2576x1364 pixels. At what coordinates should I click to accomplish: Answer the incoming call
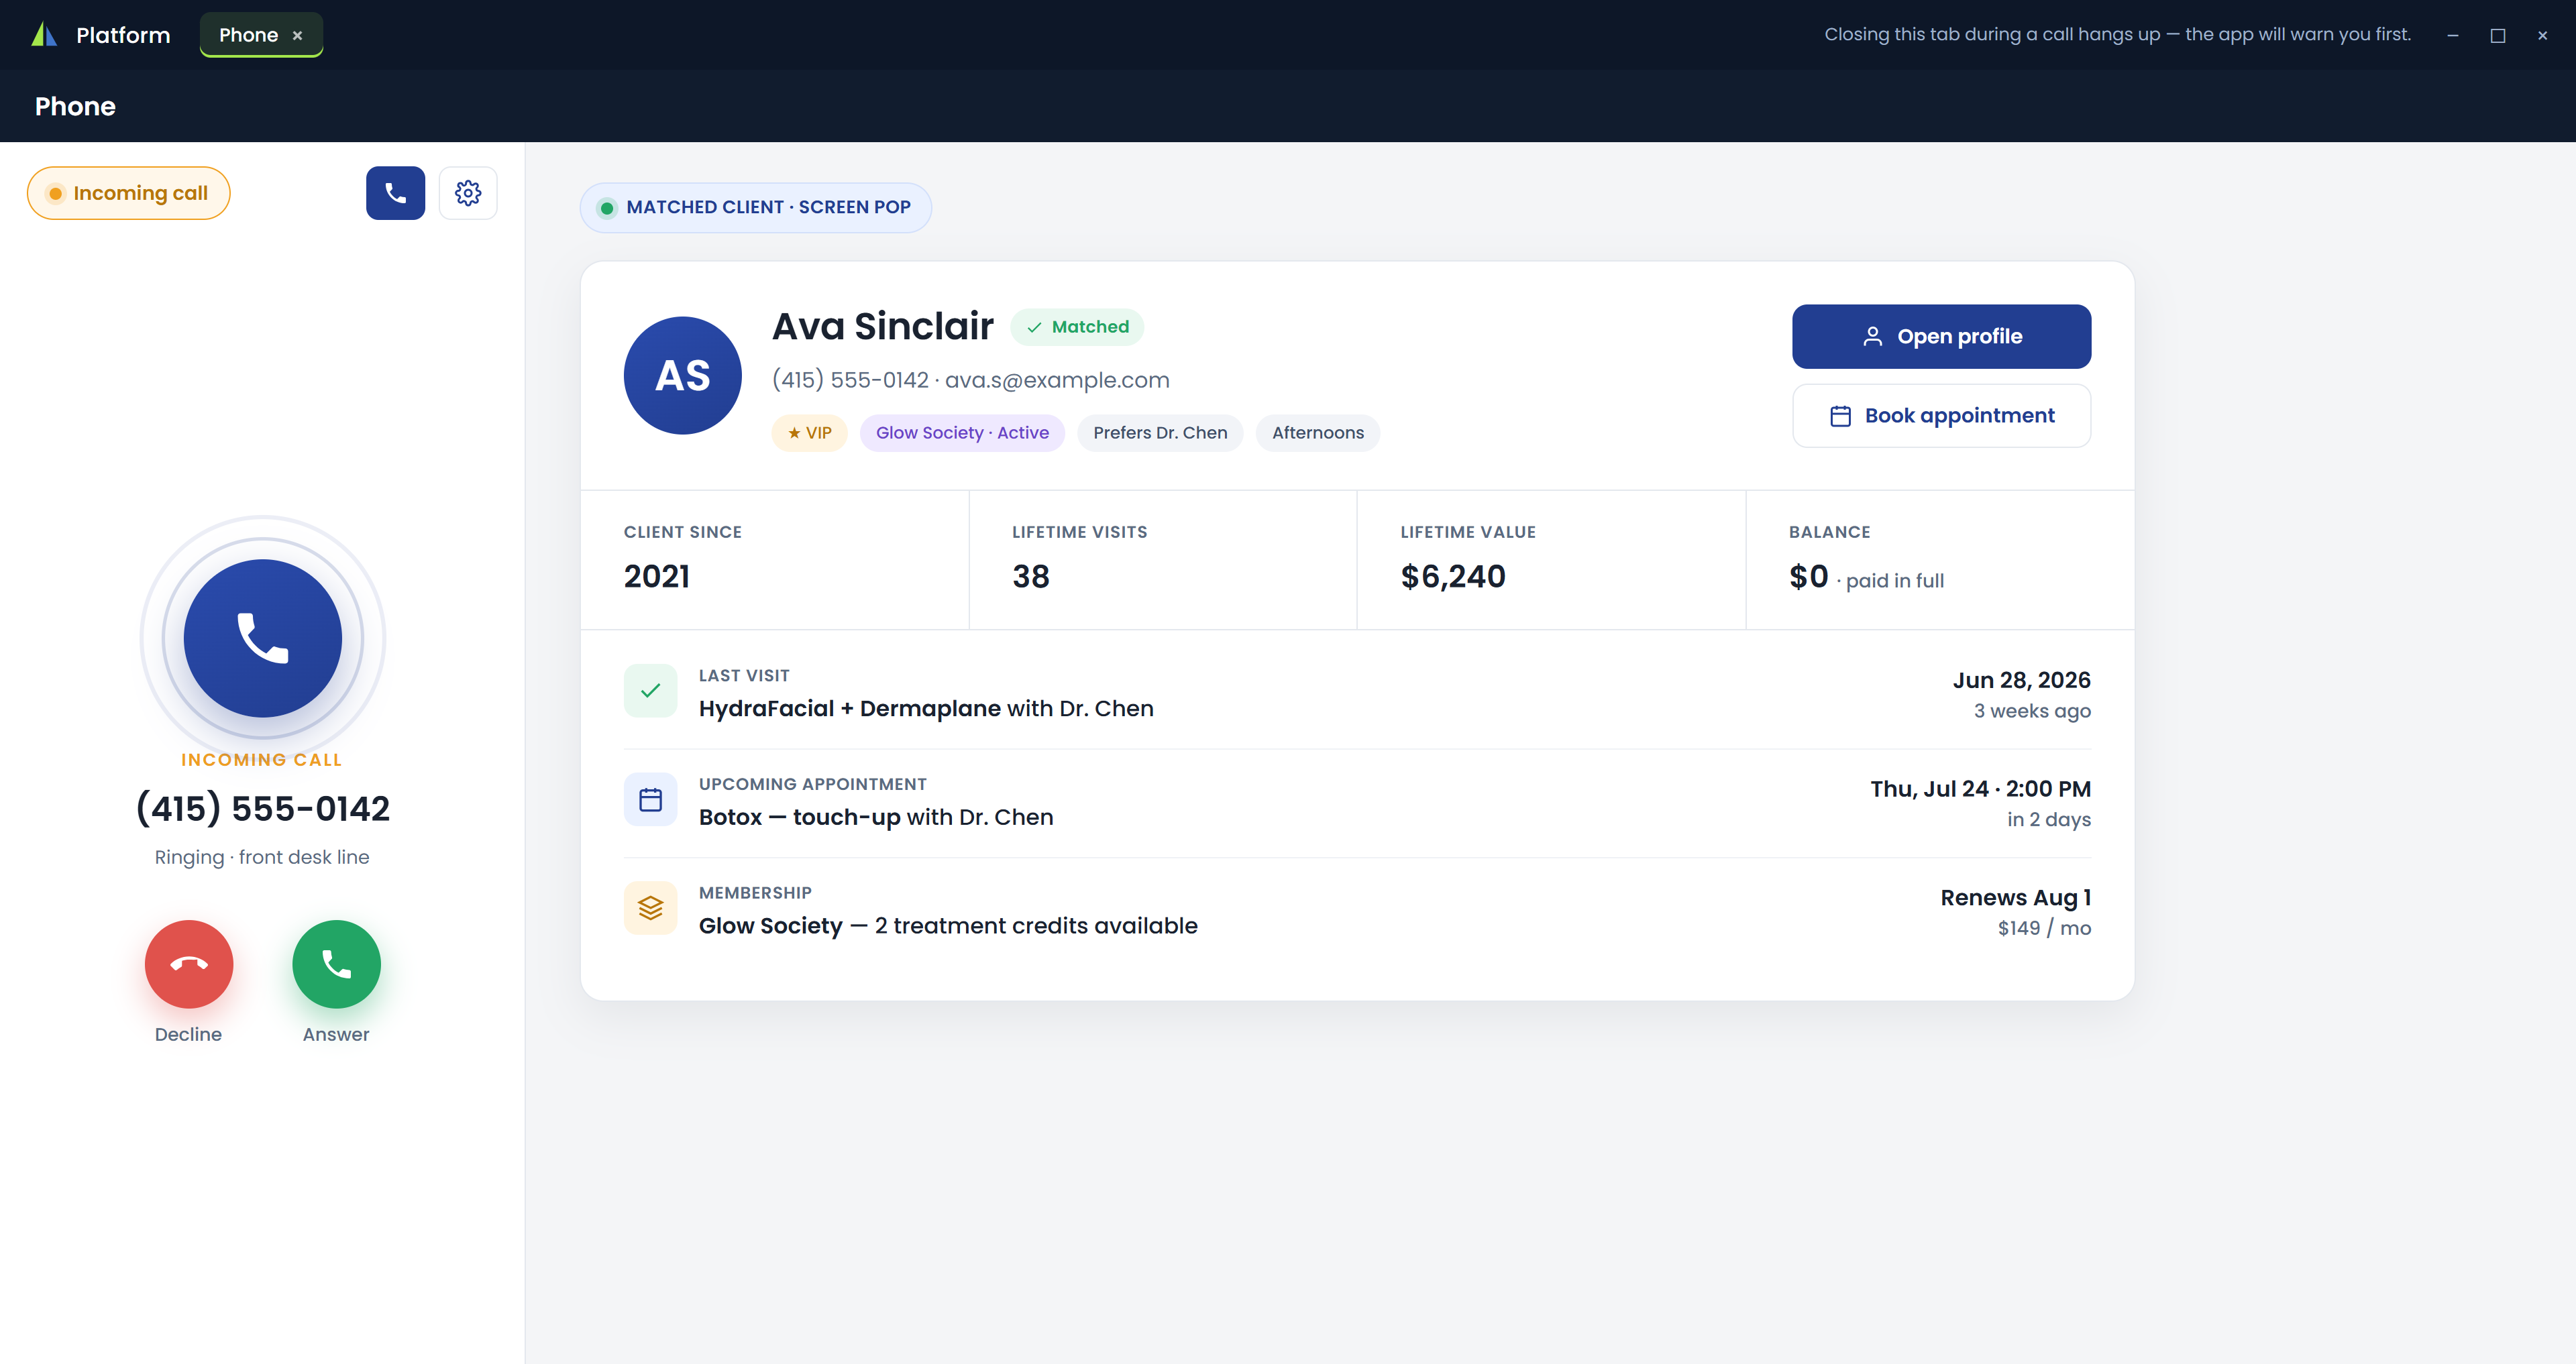click(x=336, y=964)
